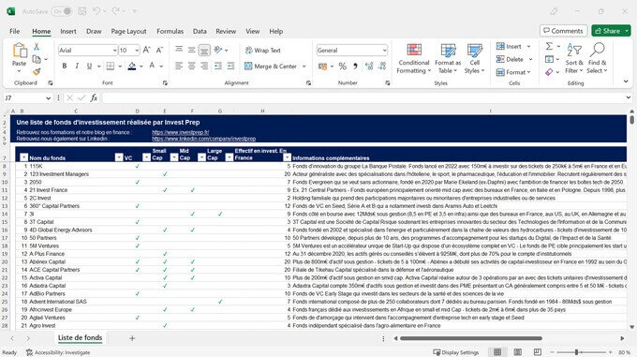Click the Percent Style icon
This screenshot has width=637, height=357.
pyautogui.click(x=343, y=67)
